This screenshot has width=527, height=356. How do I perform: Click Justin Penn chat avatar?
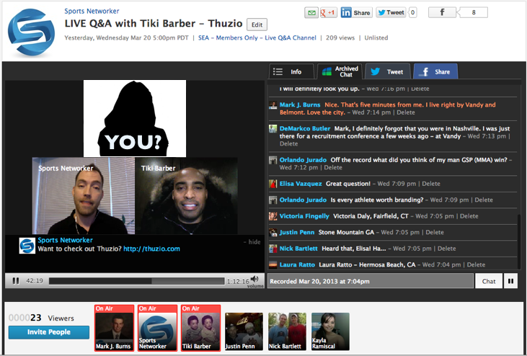click(x=273, y=232)
